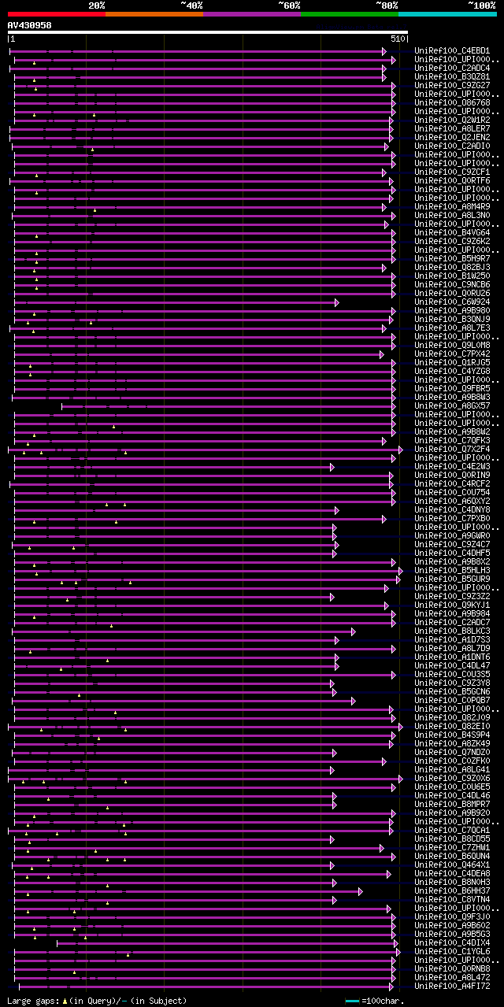Click the purple ~60% identity legend bar
This screenshot has height=1007, width=504.
252,14
